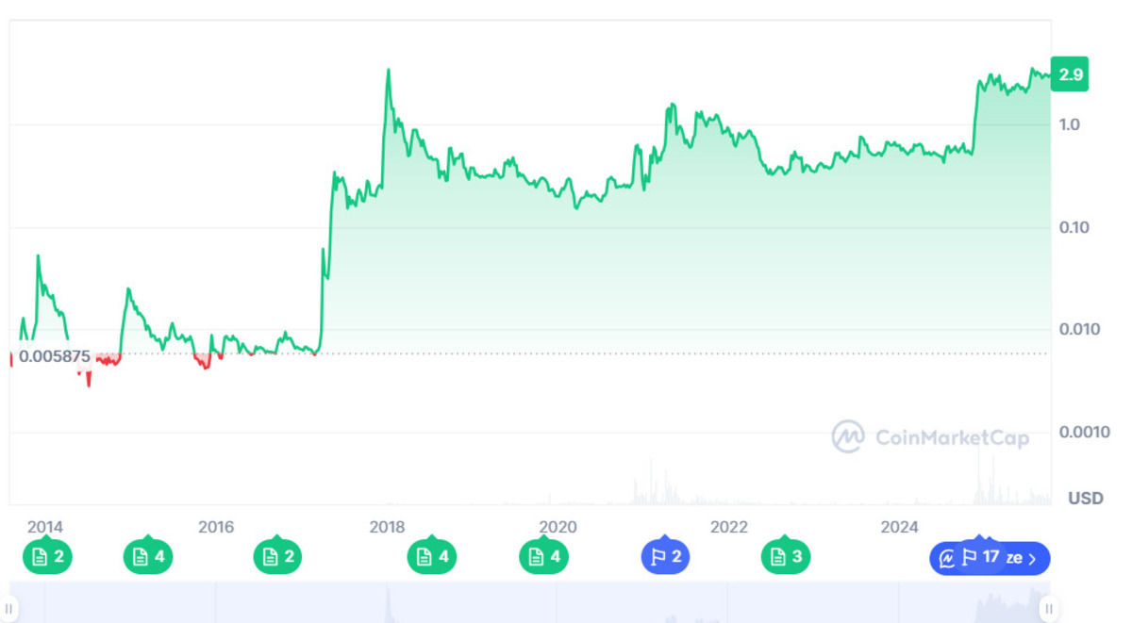Click the 2016 news marker with 2 articles
1132x623 pixels.
[x=278, y=557]
